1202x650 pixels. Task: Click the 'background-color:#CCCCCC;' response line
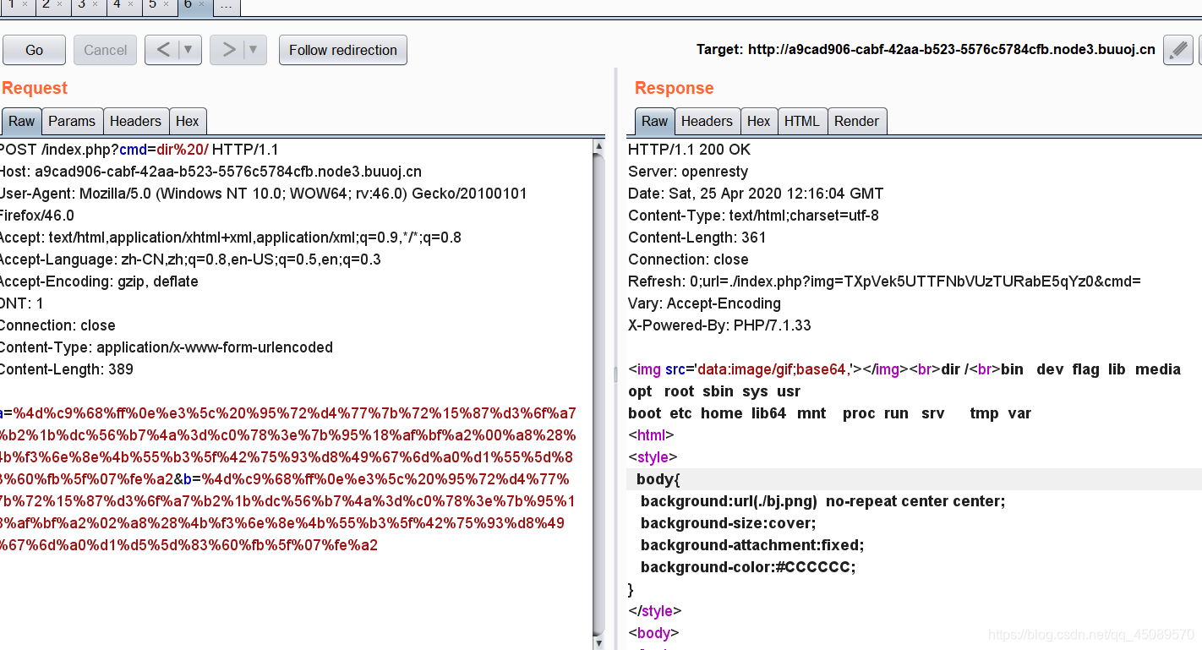pyautogui.click(x=748, y=567)
